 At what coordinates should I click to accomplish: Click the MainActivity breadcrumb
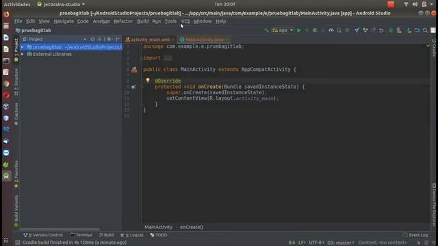[158, 227]
